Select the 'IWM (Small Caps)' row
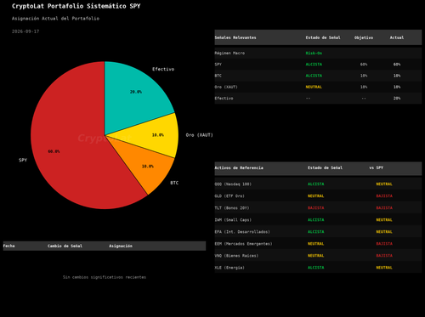This screenshot has width=425, height=317. click(318, 220)
